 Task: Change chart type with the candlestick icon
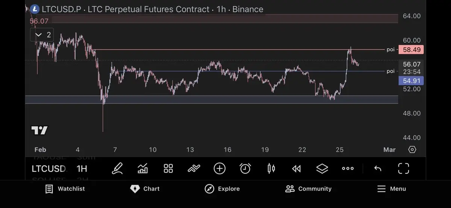point(271,169)
